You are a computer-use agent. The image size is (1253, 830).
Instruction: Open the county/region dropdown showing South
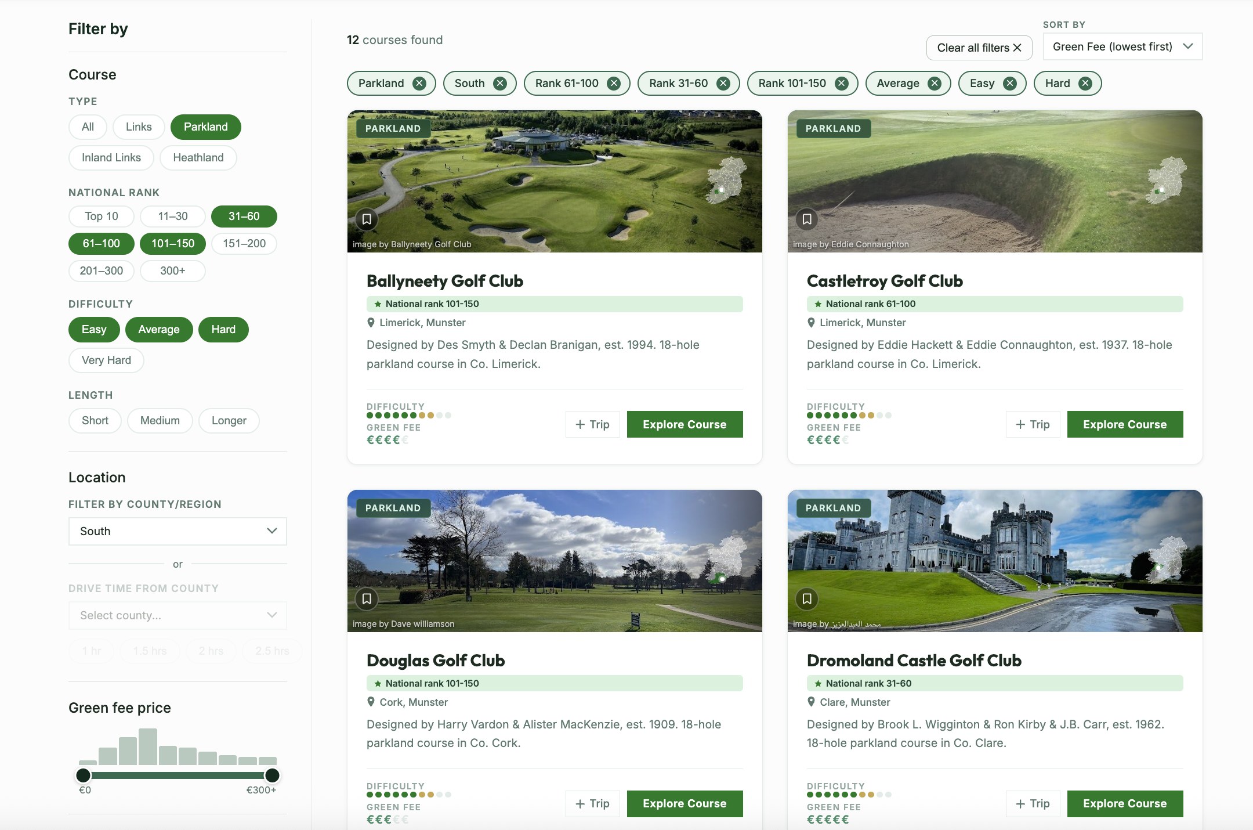(178, 531)
